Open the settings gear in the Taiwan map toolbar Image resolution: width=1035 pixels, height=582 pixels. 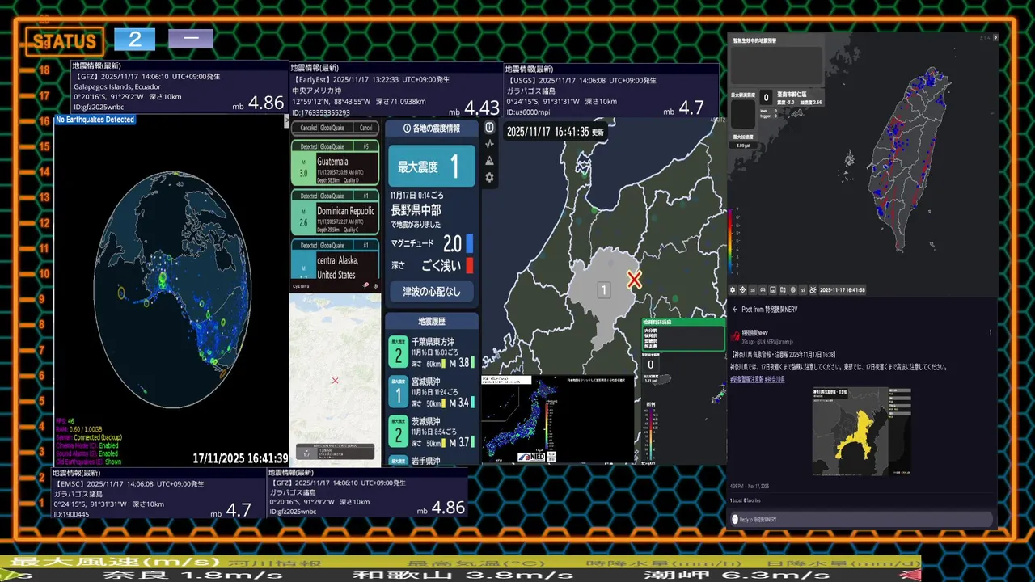[733, 290]
